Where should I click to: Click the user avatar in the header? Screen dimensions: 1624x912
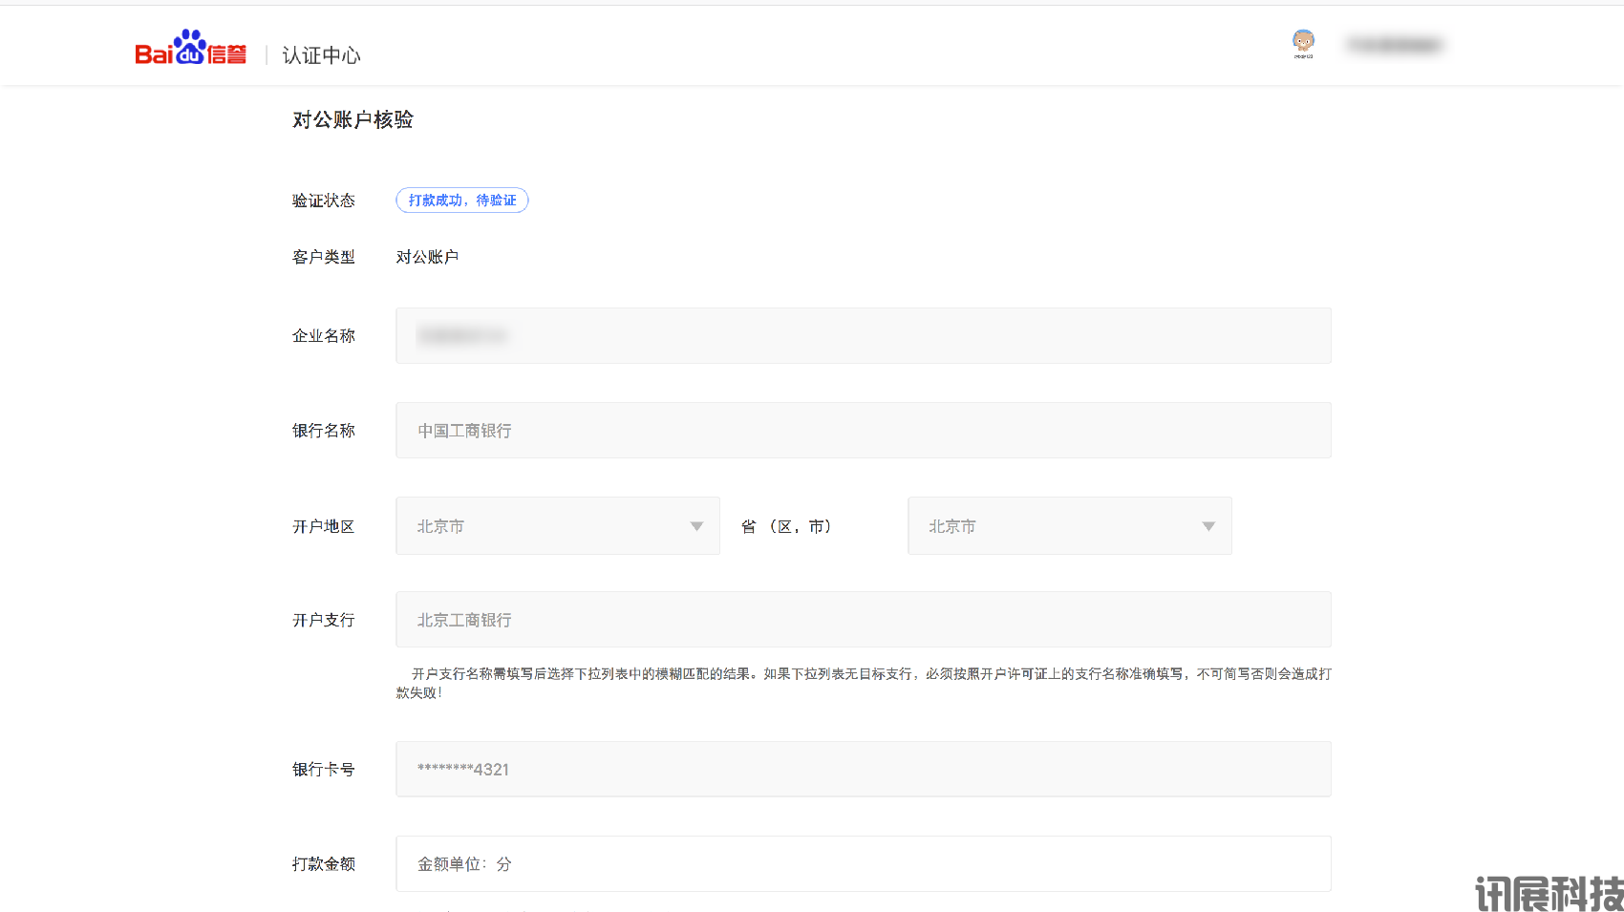[1303, 43]
